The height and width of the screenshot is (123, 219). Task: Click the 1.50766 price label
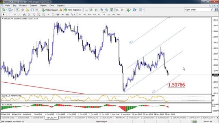pos(177,85)
